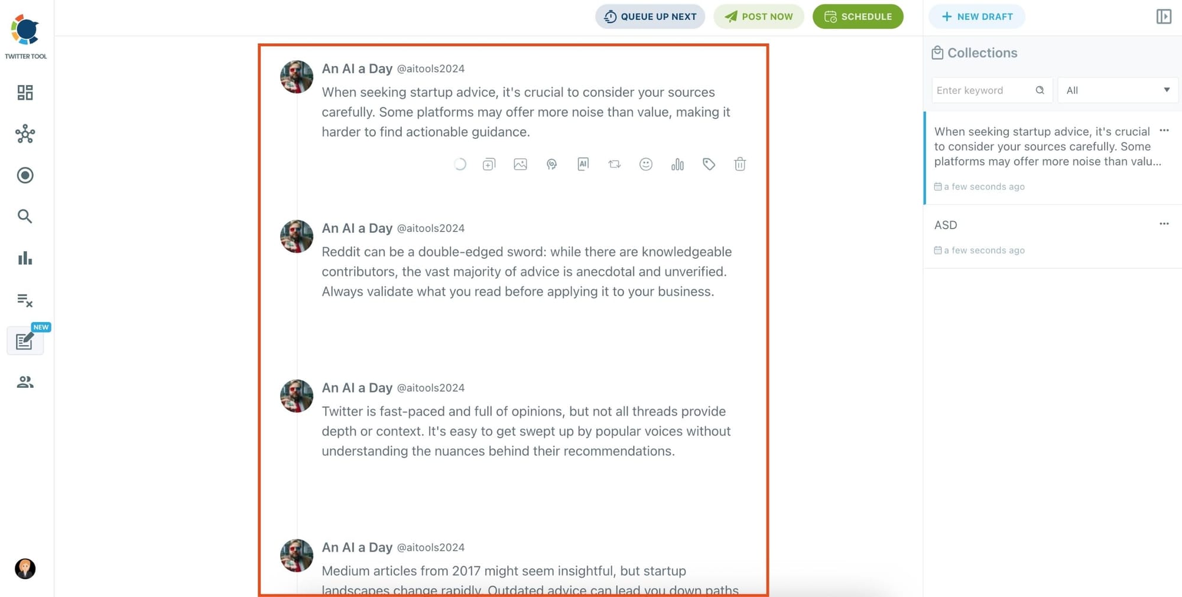The image size is (1182, 597).
Task: Open the emoji picker for the tweet
Action: (x=646, y=164)
